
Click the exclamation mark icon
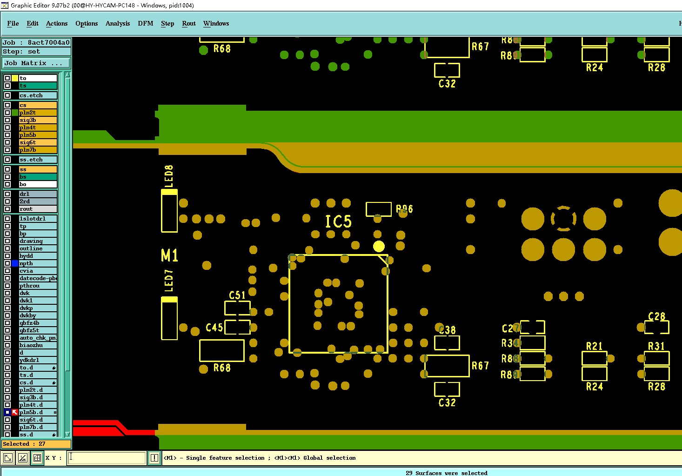[154, 458]
